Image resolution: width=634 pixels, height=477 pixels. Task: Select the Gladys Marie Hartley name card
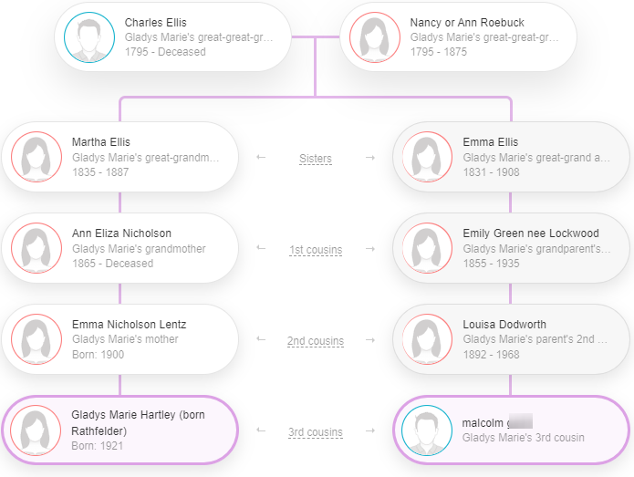[120, 430]
